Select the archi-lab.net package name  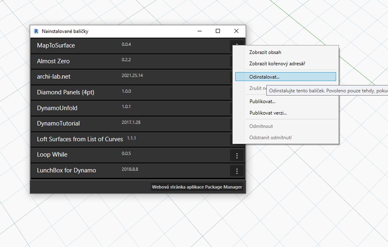[54, 76]
